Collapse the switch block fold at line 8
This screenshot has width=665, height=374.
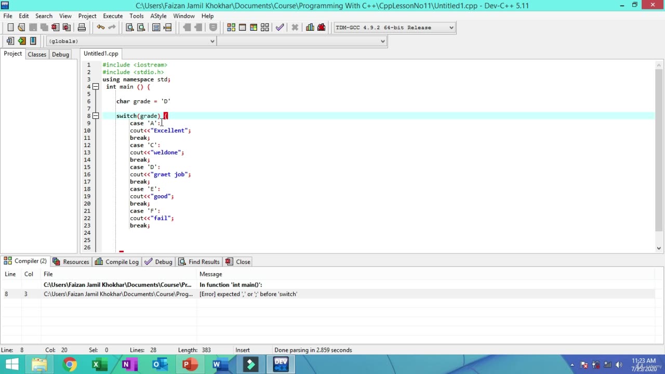point(96,116)
